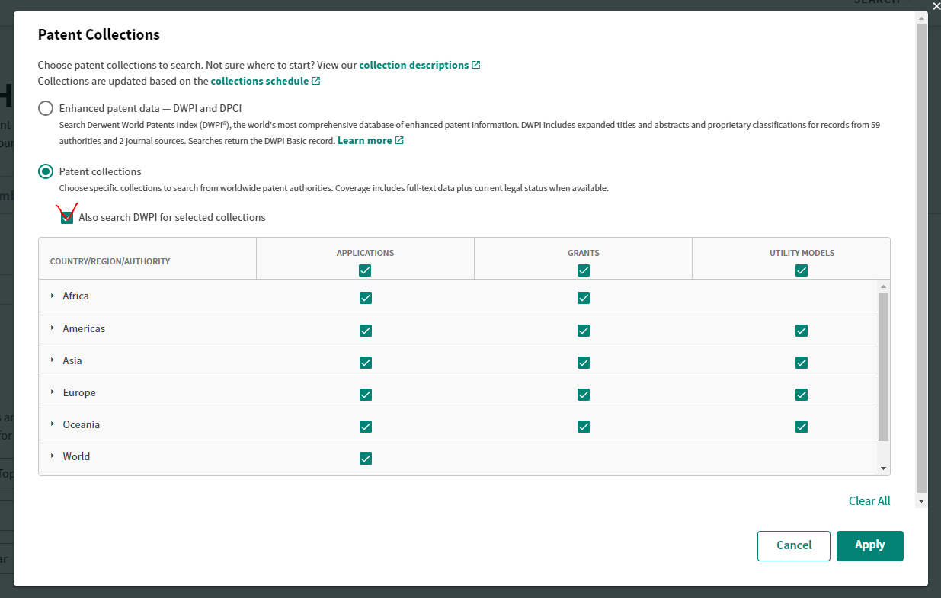The image size is (941, 598).
Task: Expand the Africa region row
Action: point(53,296)
